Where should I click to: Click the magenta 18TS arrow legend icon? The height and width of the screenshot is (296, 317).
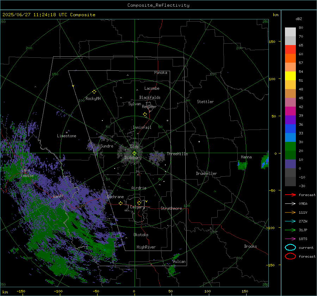[x=290, y=239]
